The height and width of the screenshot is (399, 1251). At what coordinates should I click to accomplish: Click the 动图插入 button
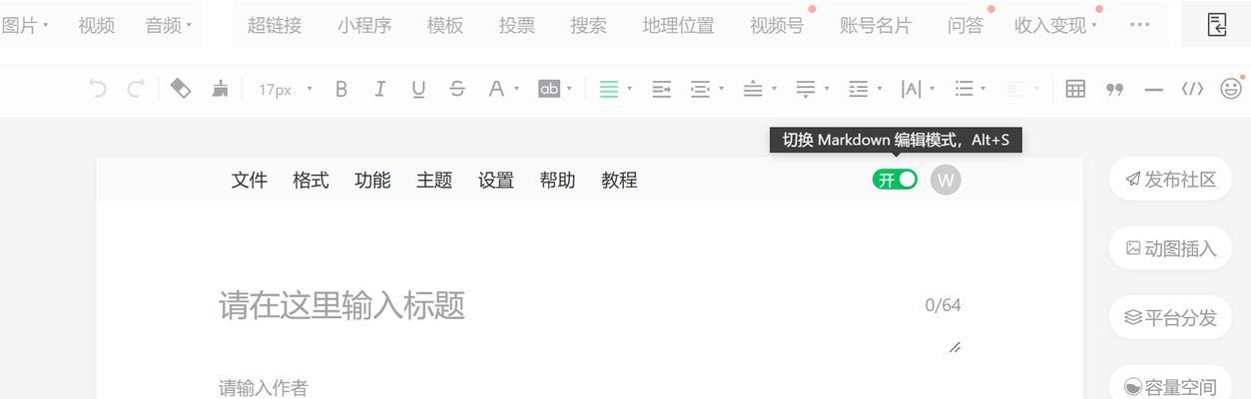pos(1170,248)
